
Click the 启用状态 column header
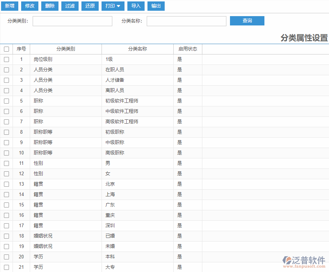tap(187, 49)
